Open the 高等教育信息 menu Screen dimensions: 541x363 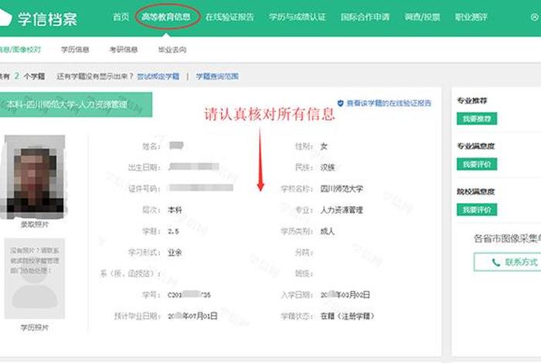pos(168,17)
